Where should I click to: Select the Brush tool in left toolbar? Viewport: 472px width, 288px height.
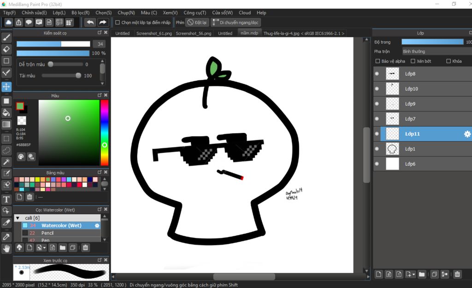point(6,37)
